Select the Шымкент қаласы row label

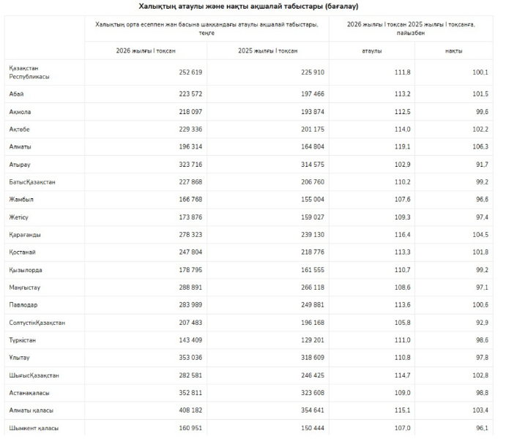(34, 428)
